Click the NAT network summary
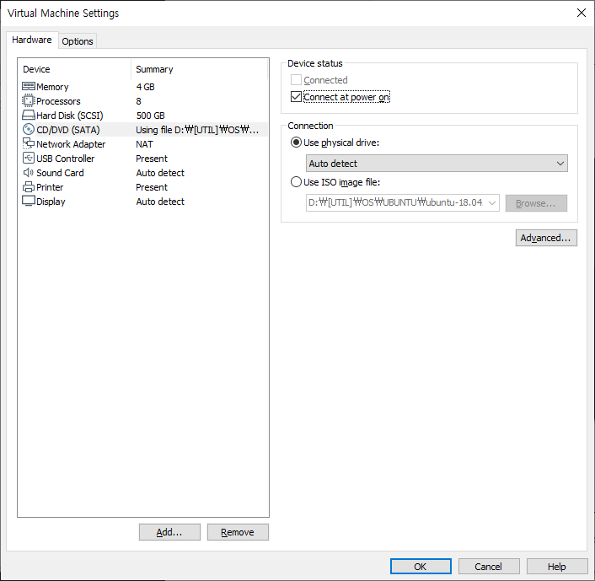 pyautogui.click(x=144, y=144)
